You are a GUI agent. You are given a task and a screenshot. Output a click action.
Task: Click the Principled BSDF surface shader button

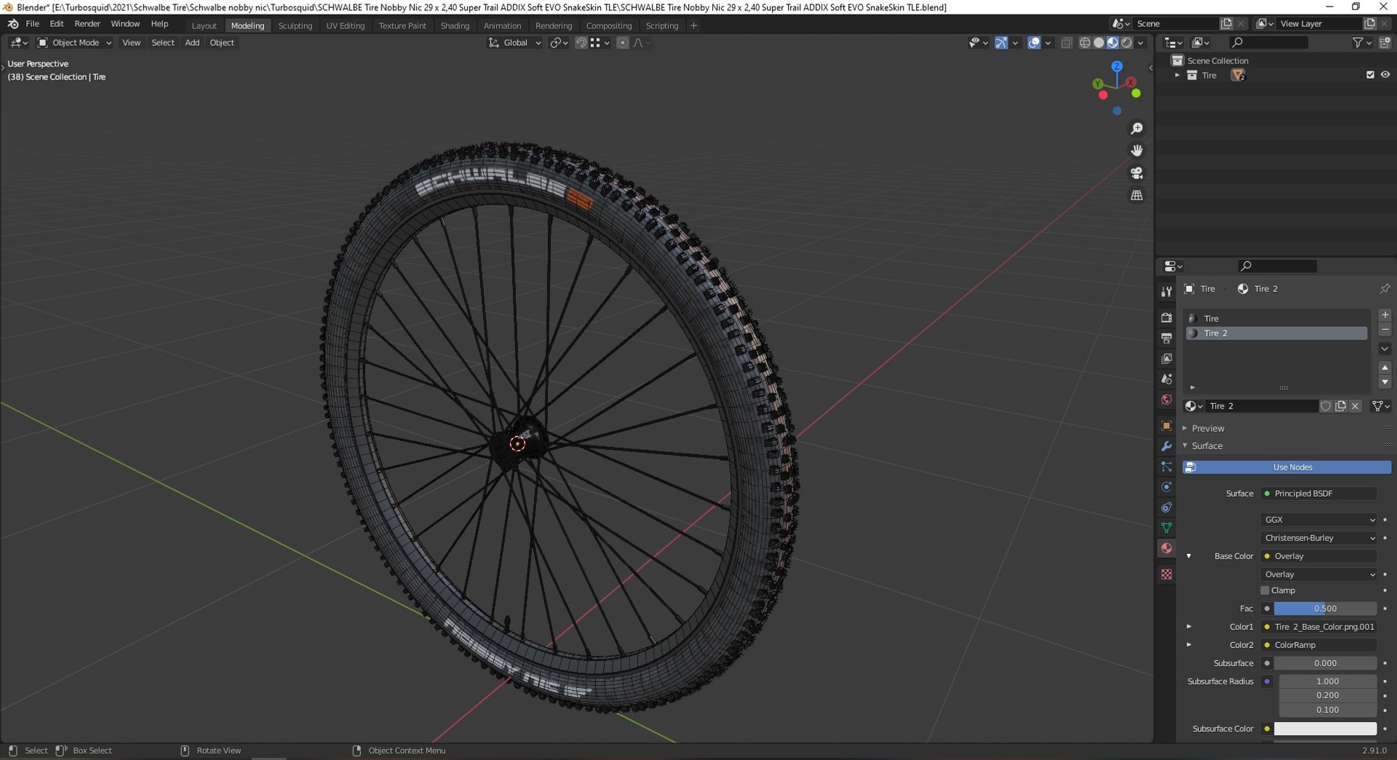click(1319, 494)
